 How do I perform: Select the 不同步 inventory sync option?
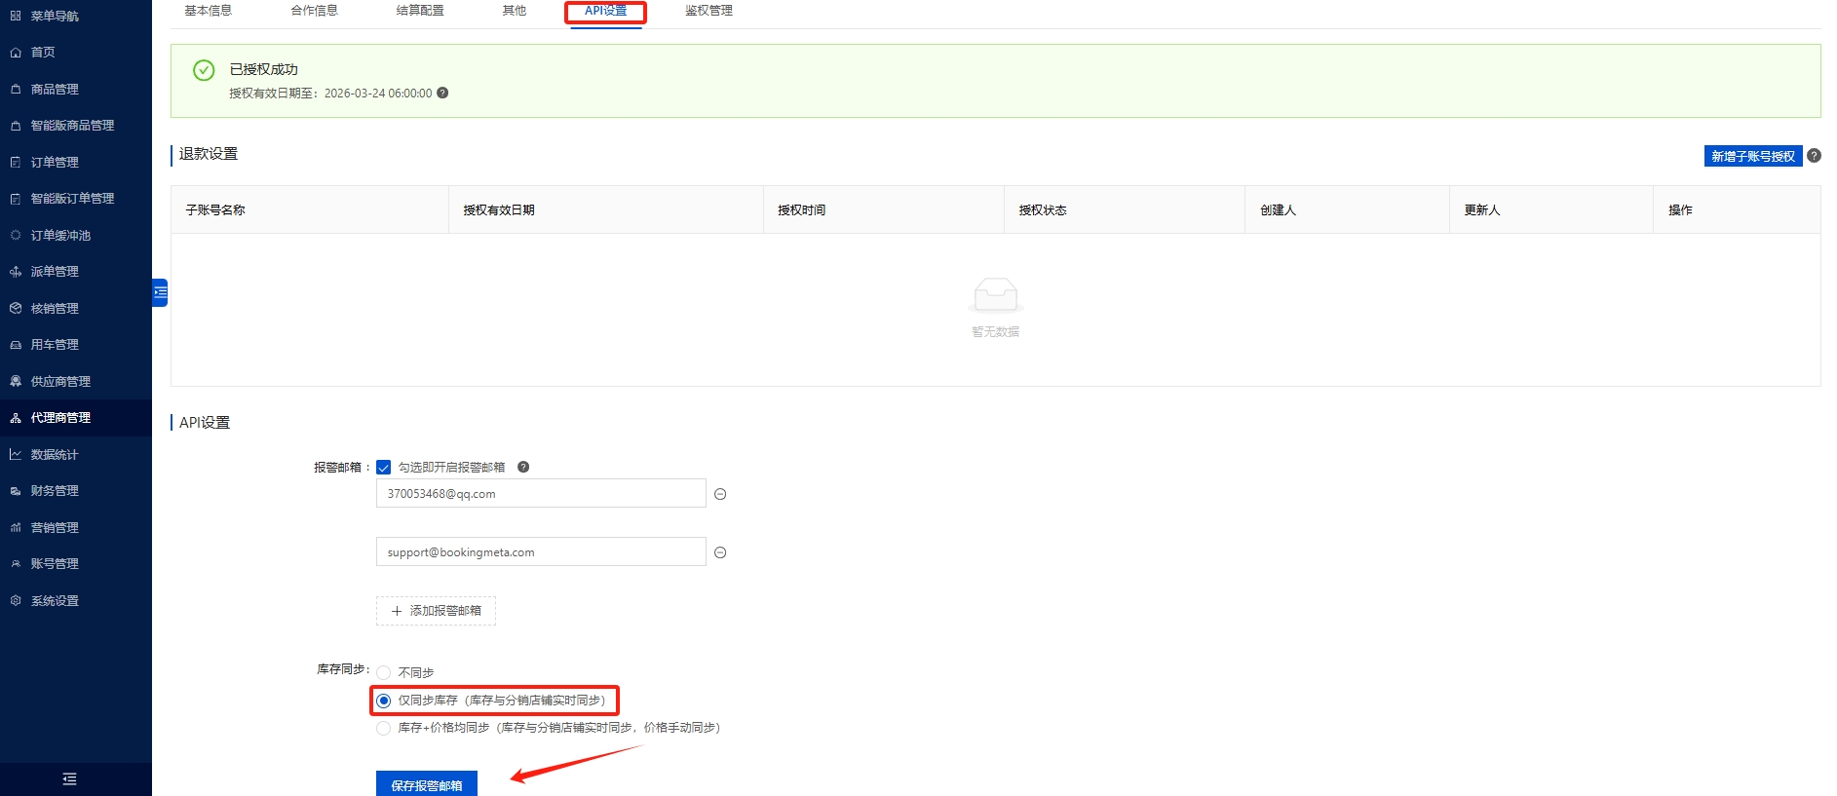pyautogui.click(x=384, y=672)
